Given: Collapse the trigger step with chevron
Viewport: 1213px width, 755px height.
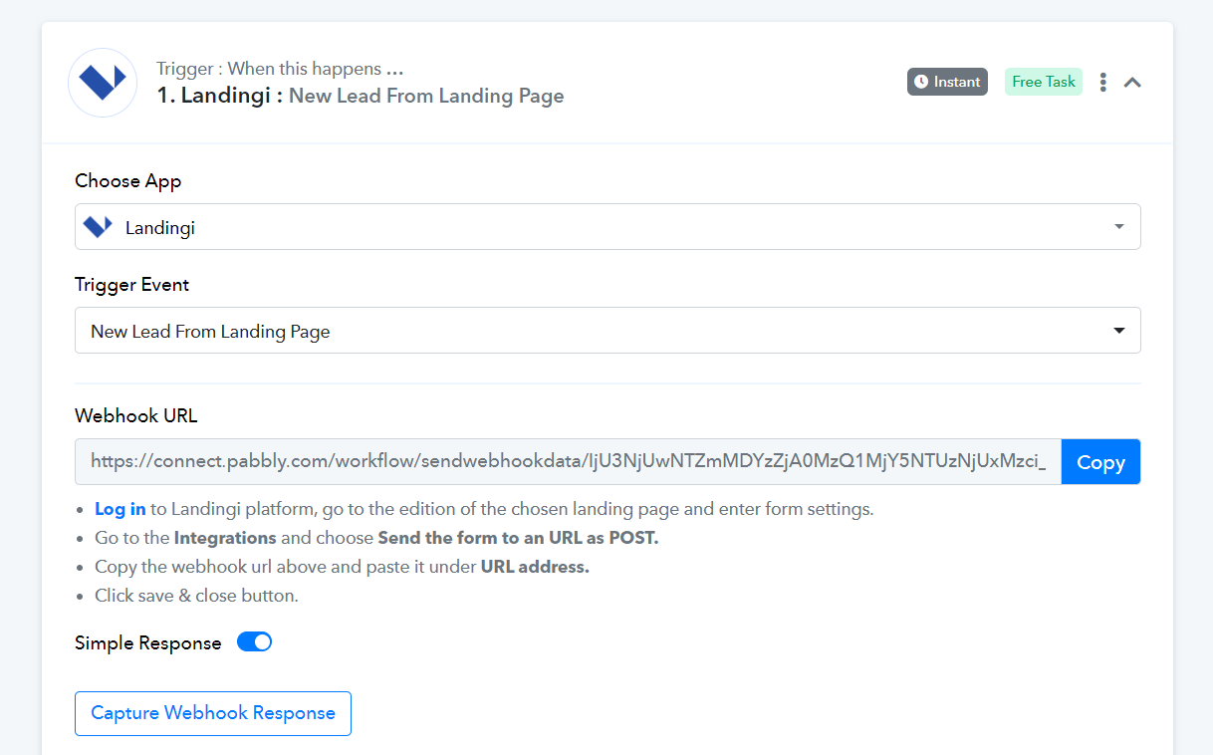Looking at the screenshot, I should (x=1132, y=83).
